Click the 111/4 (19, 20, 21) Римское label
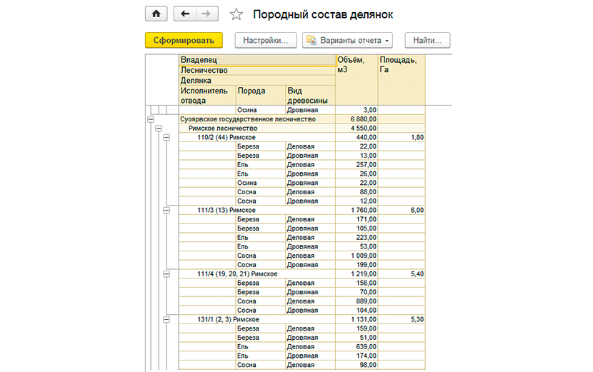The height and width of the screenshot is (372, 593). coord(237,273)
